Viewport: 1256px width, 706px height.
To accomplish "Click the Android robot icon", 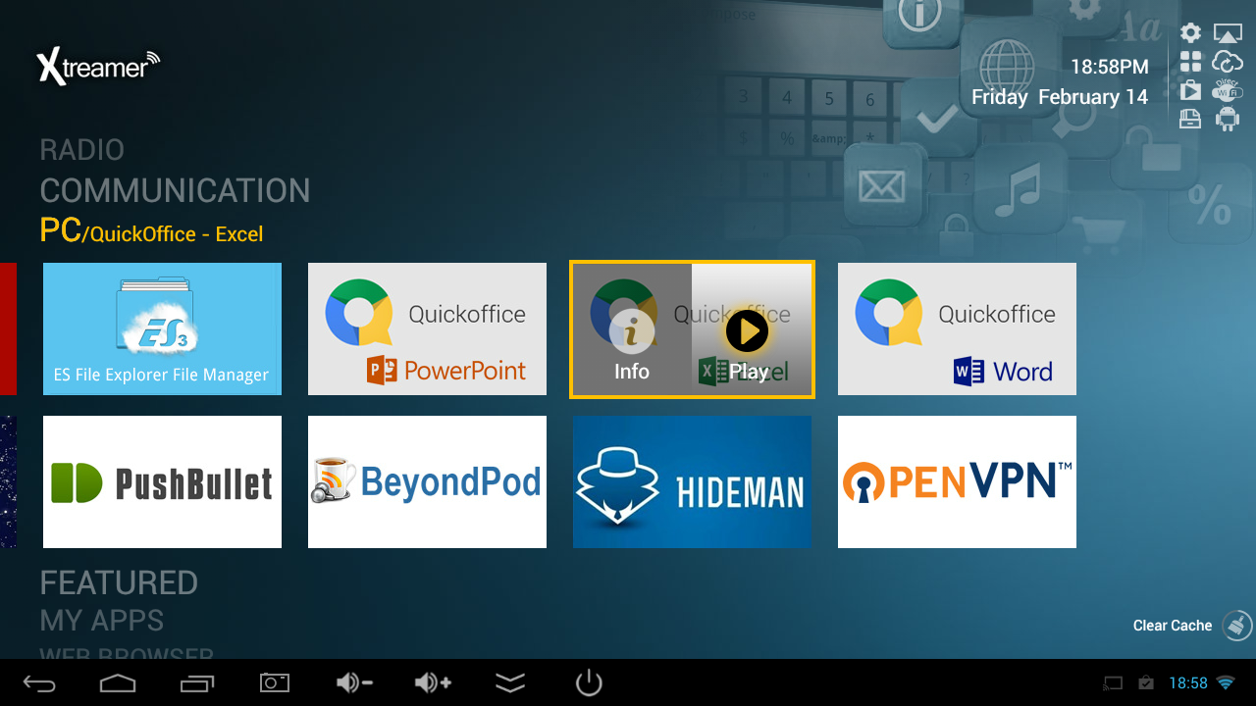I will 1228,119.
